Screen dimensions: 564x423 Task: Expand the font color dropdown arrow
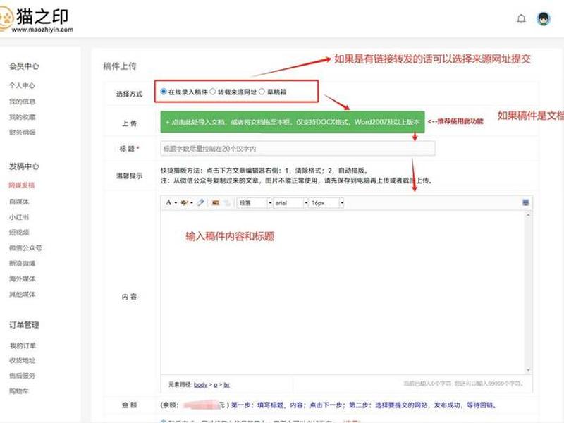click(x=176, y=203)
